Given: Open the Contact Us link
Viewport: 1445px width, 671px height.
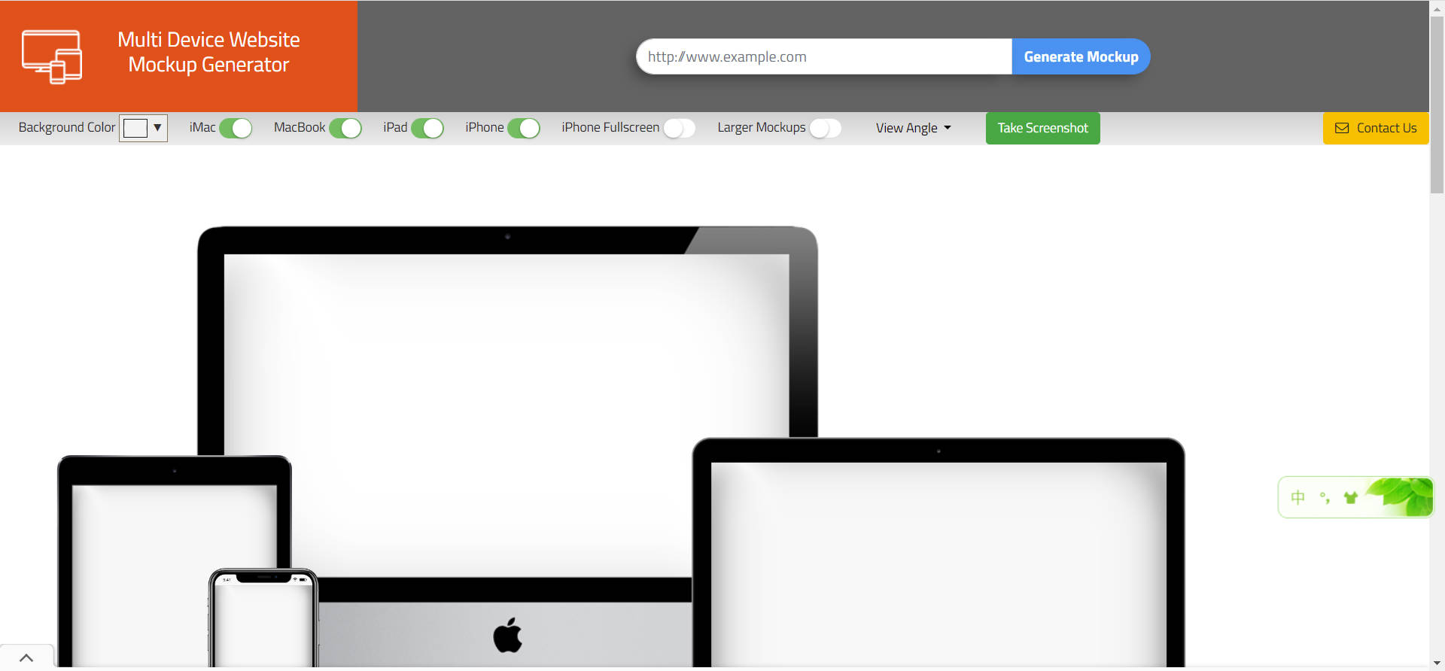Looking at the screenshot, I should [x=1386, y=128].
